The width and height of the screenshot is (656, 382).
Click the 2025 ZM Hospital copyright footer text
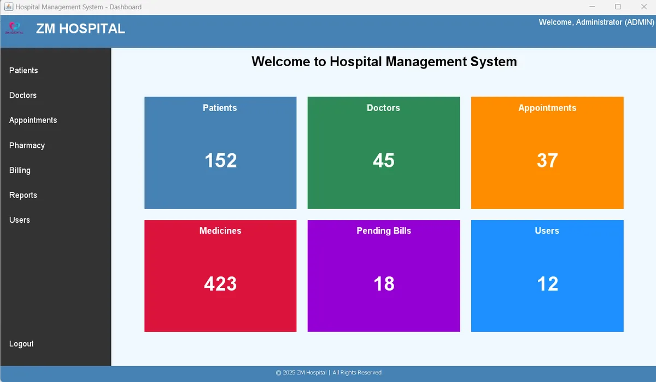(x=329, y=373)
